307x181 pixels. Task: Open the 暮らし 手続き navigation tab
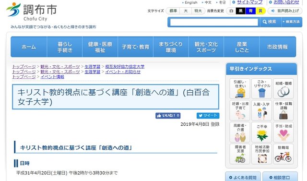click(x=65, y=47)
